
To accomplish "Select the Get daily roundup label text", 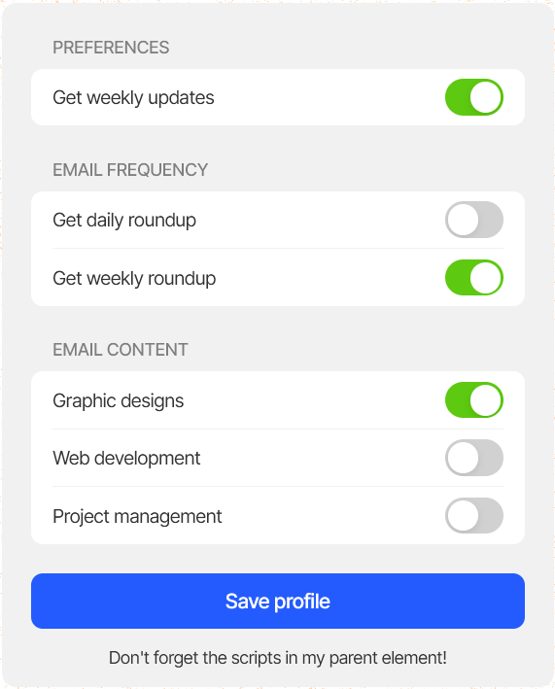I will [x=124, y=221].
